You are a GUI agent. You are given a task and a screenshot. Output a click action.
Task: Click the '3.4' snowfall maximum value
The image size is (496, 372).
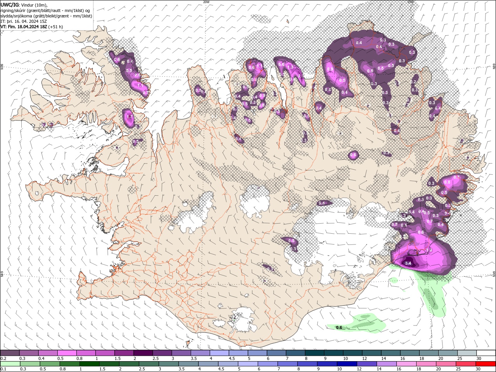(x=408, y=263)
